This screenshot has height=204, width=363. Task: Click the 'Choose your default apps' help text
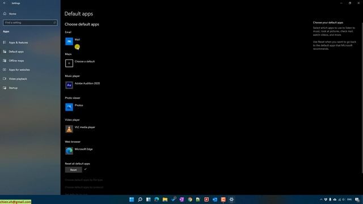328,23
